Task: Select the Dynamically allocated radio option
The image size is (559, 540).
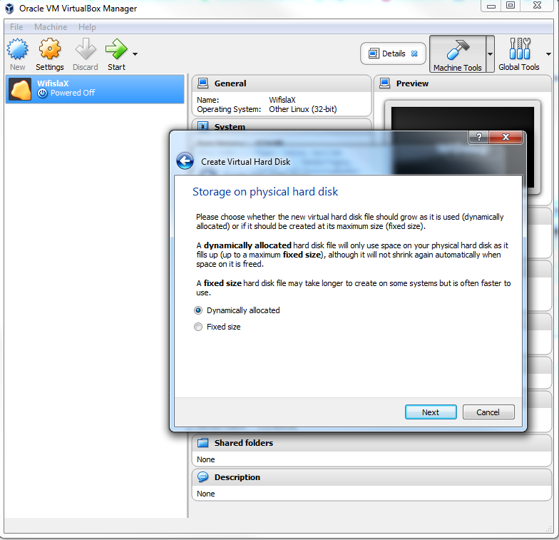Action: point(198,310)
